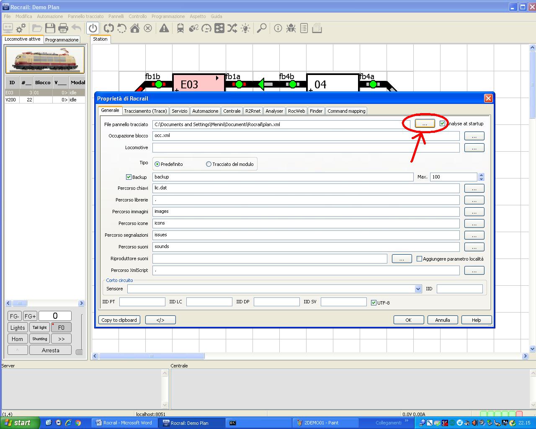Save the plan with floppy disk icon
Viewport: 536px width, 429px height.
click(x=50, y=28)
